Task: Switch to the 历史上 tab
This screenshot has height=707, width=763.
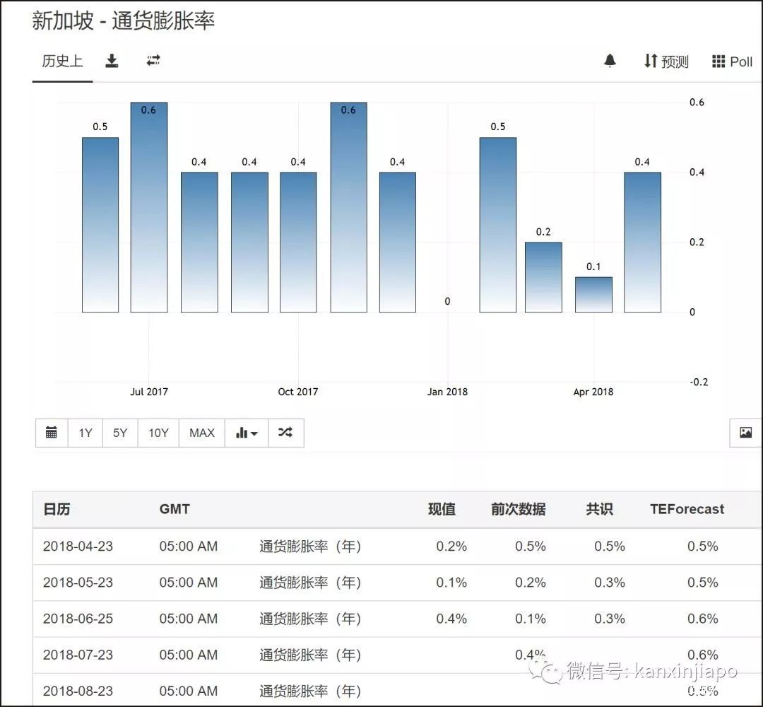Action: 62,62
